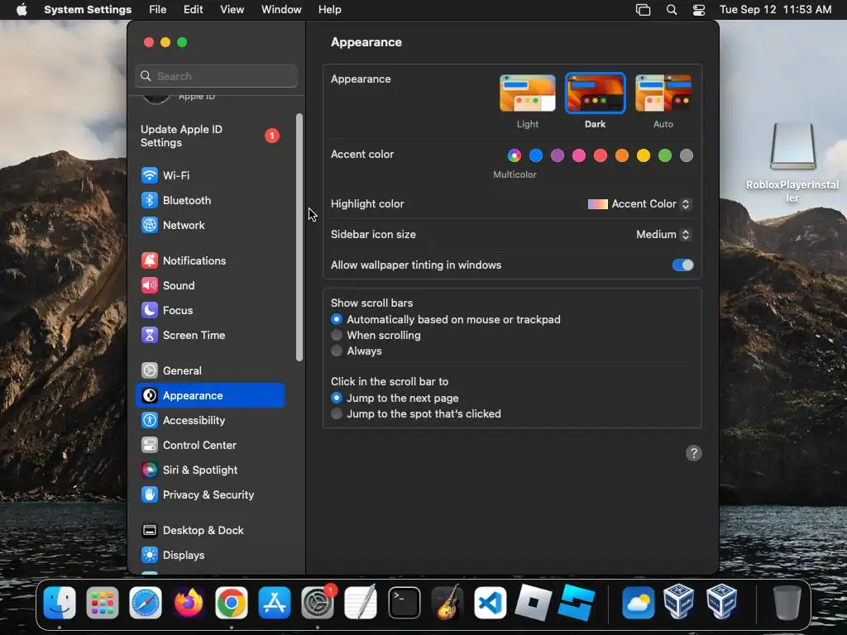Select the red accent color

[x=601, y=155]
